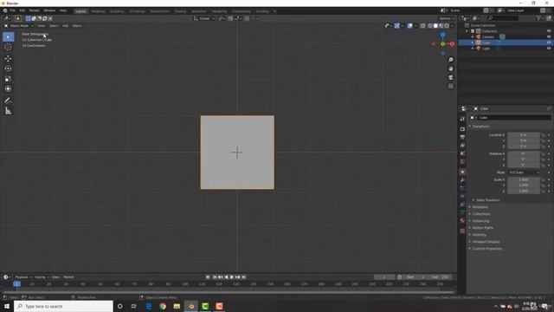Open the Render properties tab
Image resolution: width=554 pixels, height=312 pixels.
pos(462,129)
